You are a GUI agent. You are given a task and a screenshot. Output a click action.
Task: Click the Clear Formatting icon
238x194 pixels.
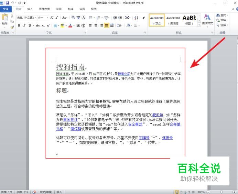click(x=73, y=18)
